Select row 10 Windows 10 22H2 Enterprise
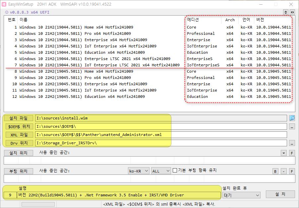The width and height of the screenshot is (299, 208). 149,84
